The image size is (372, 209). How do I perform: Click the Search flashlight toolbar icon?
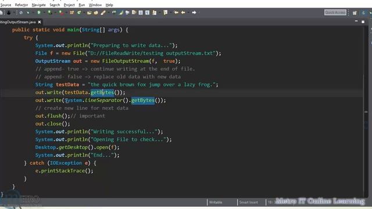tap(103, 13)
